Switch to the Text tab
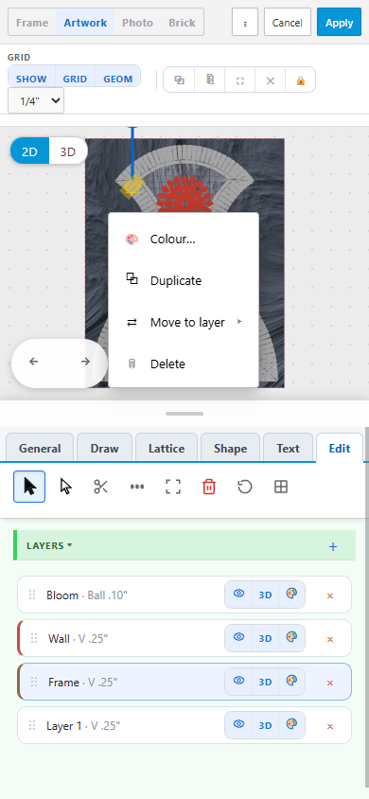This screenshot has width=369, height=799. [x=288, y=448]
